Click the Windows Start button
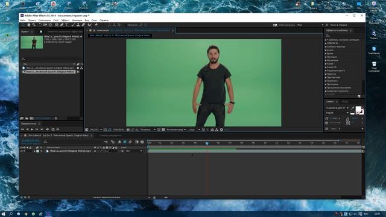 click(x=4, y=214)
